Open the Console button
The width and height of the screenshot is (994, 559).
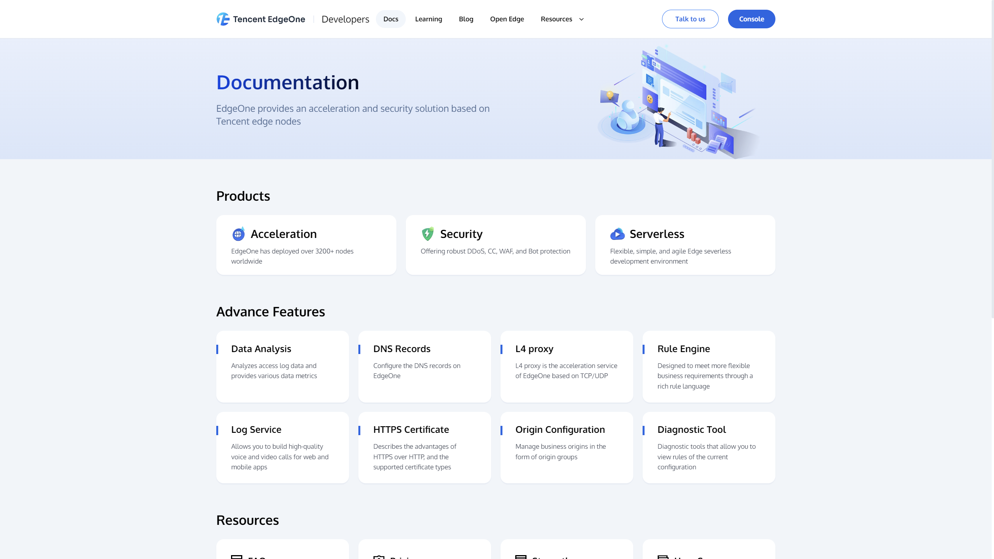click(751, 19)
